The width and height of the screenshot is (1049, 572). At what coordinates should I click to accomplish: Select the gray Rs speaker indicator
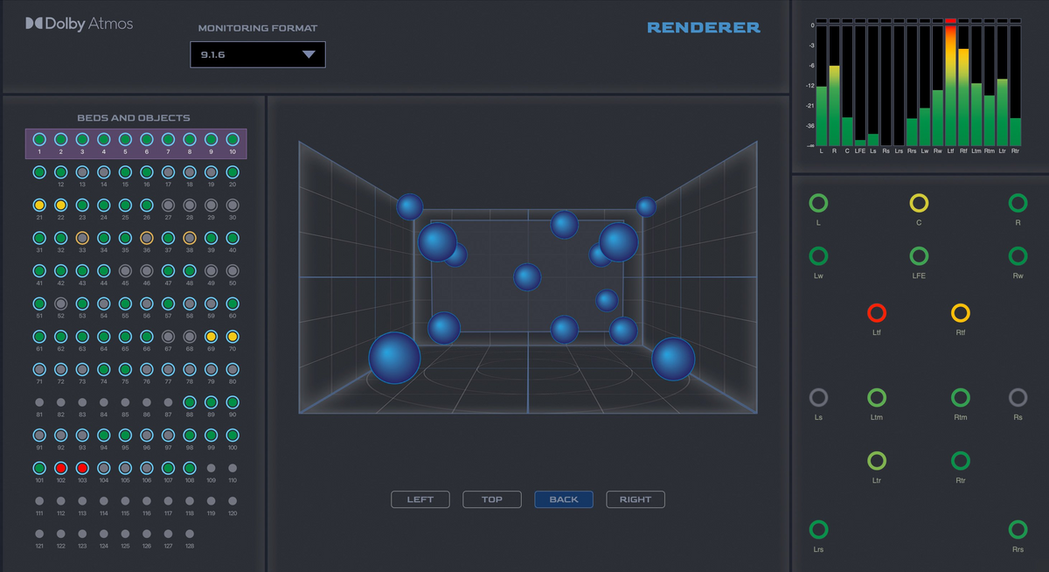coord(1018,398)
